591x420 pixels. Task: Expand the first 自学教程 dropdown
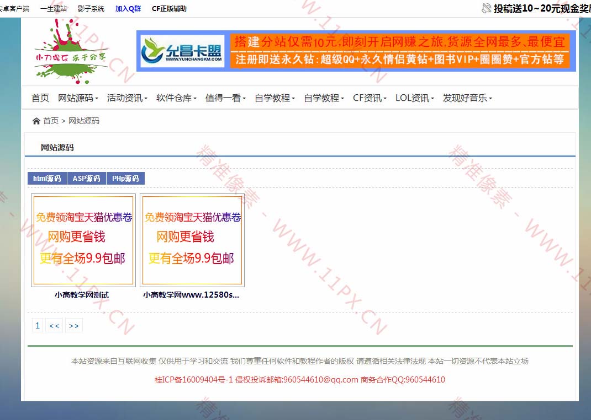(275, 98)
